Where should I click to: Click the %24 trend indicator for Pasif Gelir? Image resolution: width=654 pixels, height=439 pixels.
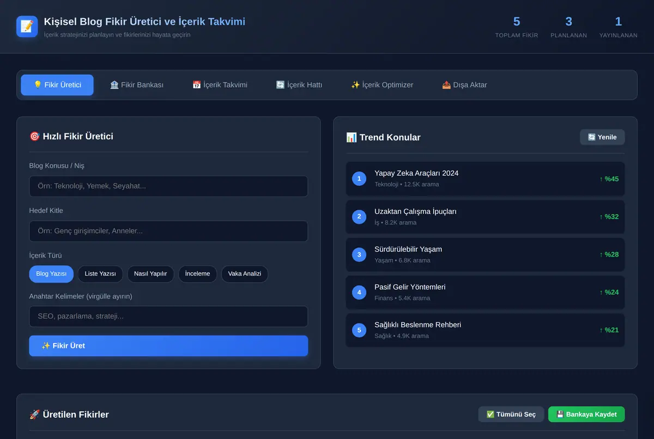point(609,292)
